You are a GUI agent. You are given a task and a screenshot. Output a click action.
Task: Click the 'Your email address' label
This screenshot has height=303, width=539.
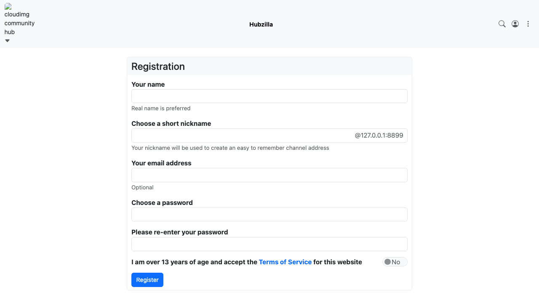tap(161, 163)
